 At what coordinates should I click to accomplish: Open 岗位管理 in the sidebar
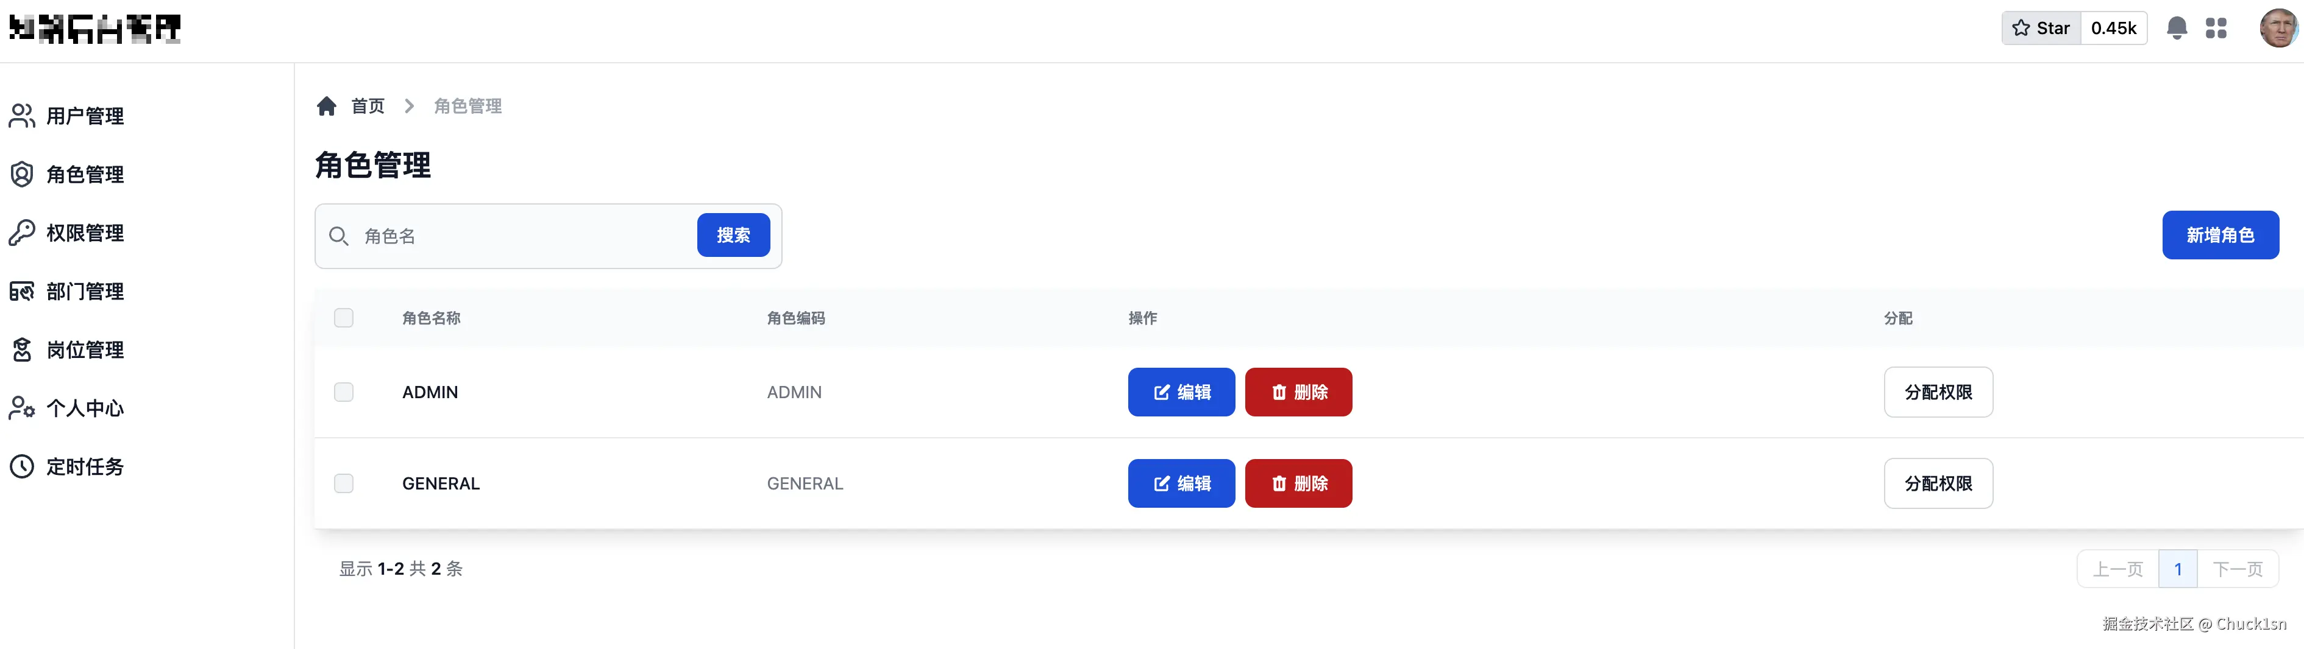(x=85, y=351)
